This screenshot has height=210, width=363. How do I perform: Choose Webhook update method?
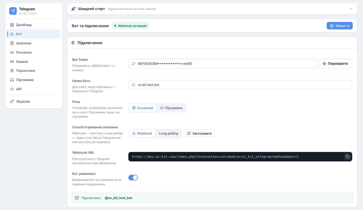pos(142,134)
